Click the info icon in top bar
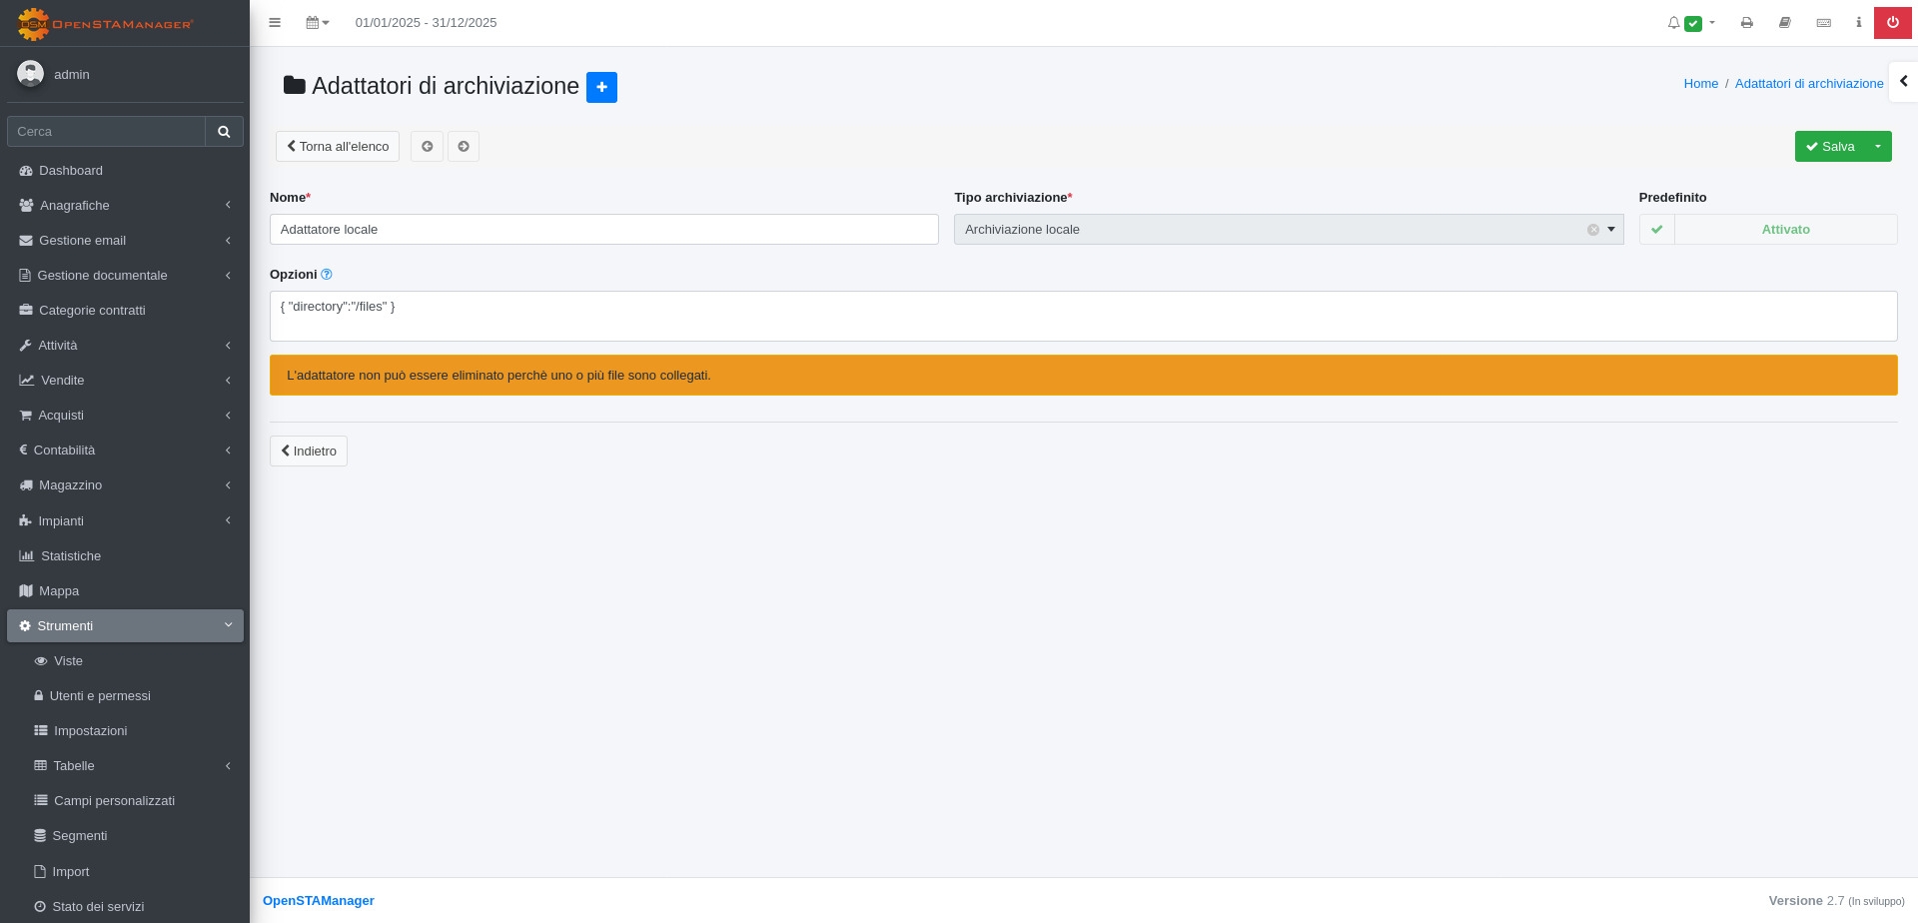Image resolution: width=1918 pixels, height=923 pixels. [1858, 22]
